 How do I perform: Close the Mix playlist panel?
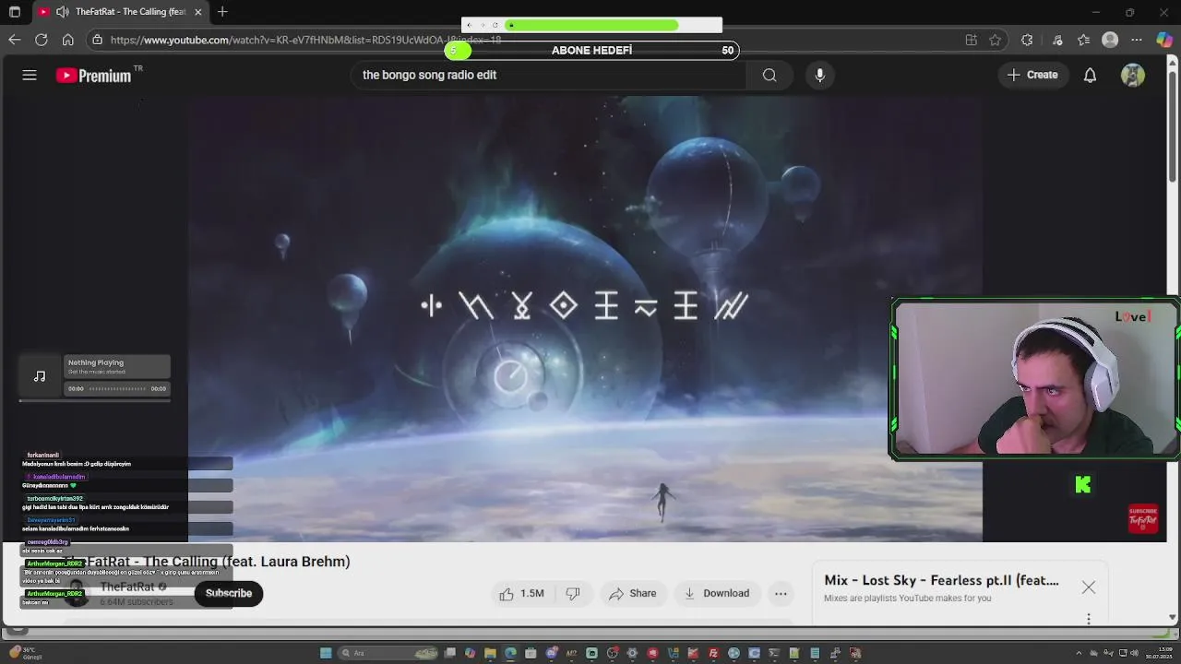pyautogui.click(x=1089, y=587)
